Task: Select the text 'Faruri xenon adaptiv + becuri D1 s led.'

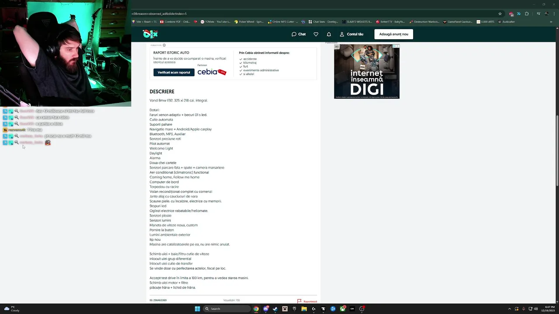Action: (178, 115)
